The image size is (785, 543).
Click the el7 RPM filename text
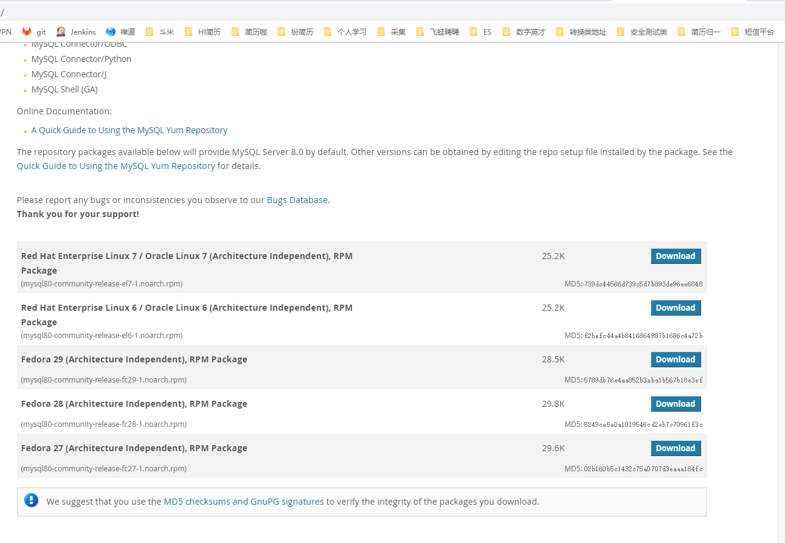(102, 284)
